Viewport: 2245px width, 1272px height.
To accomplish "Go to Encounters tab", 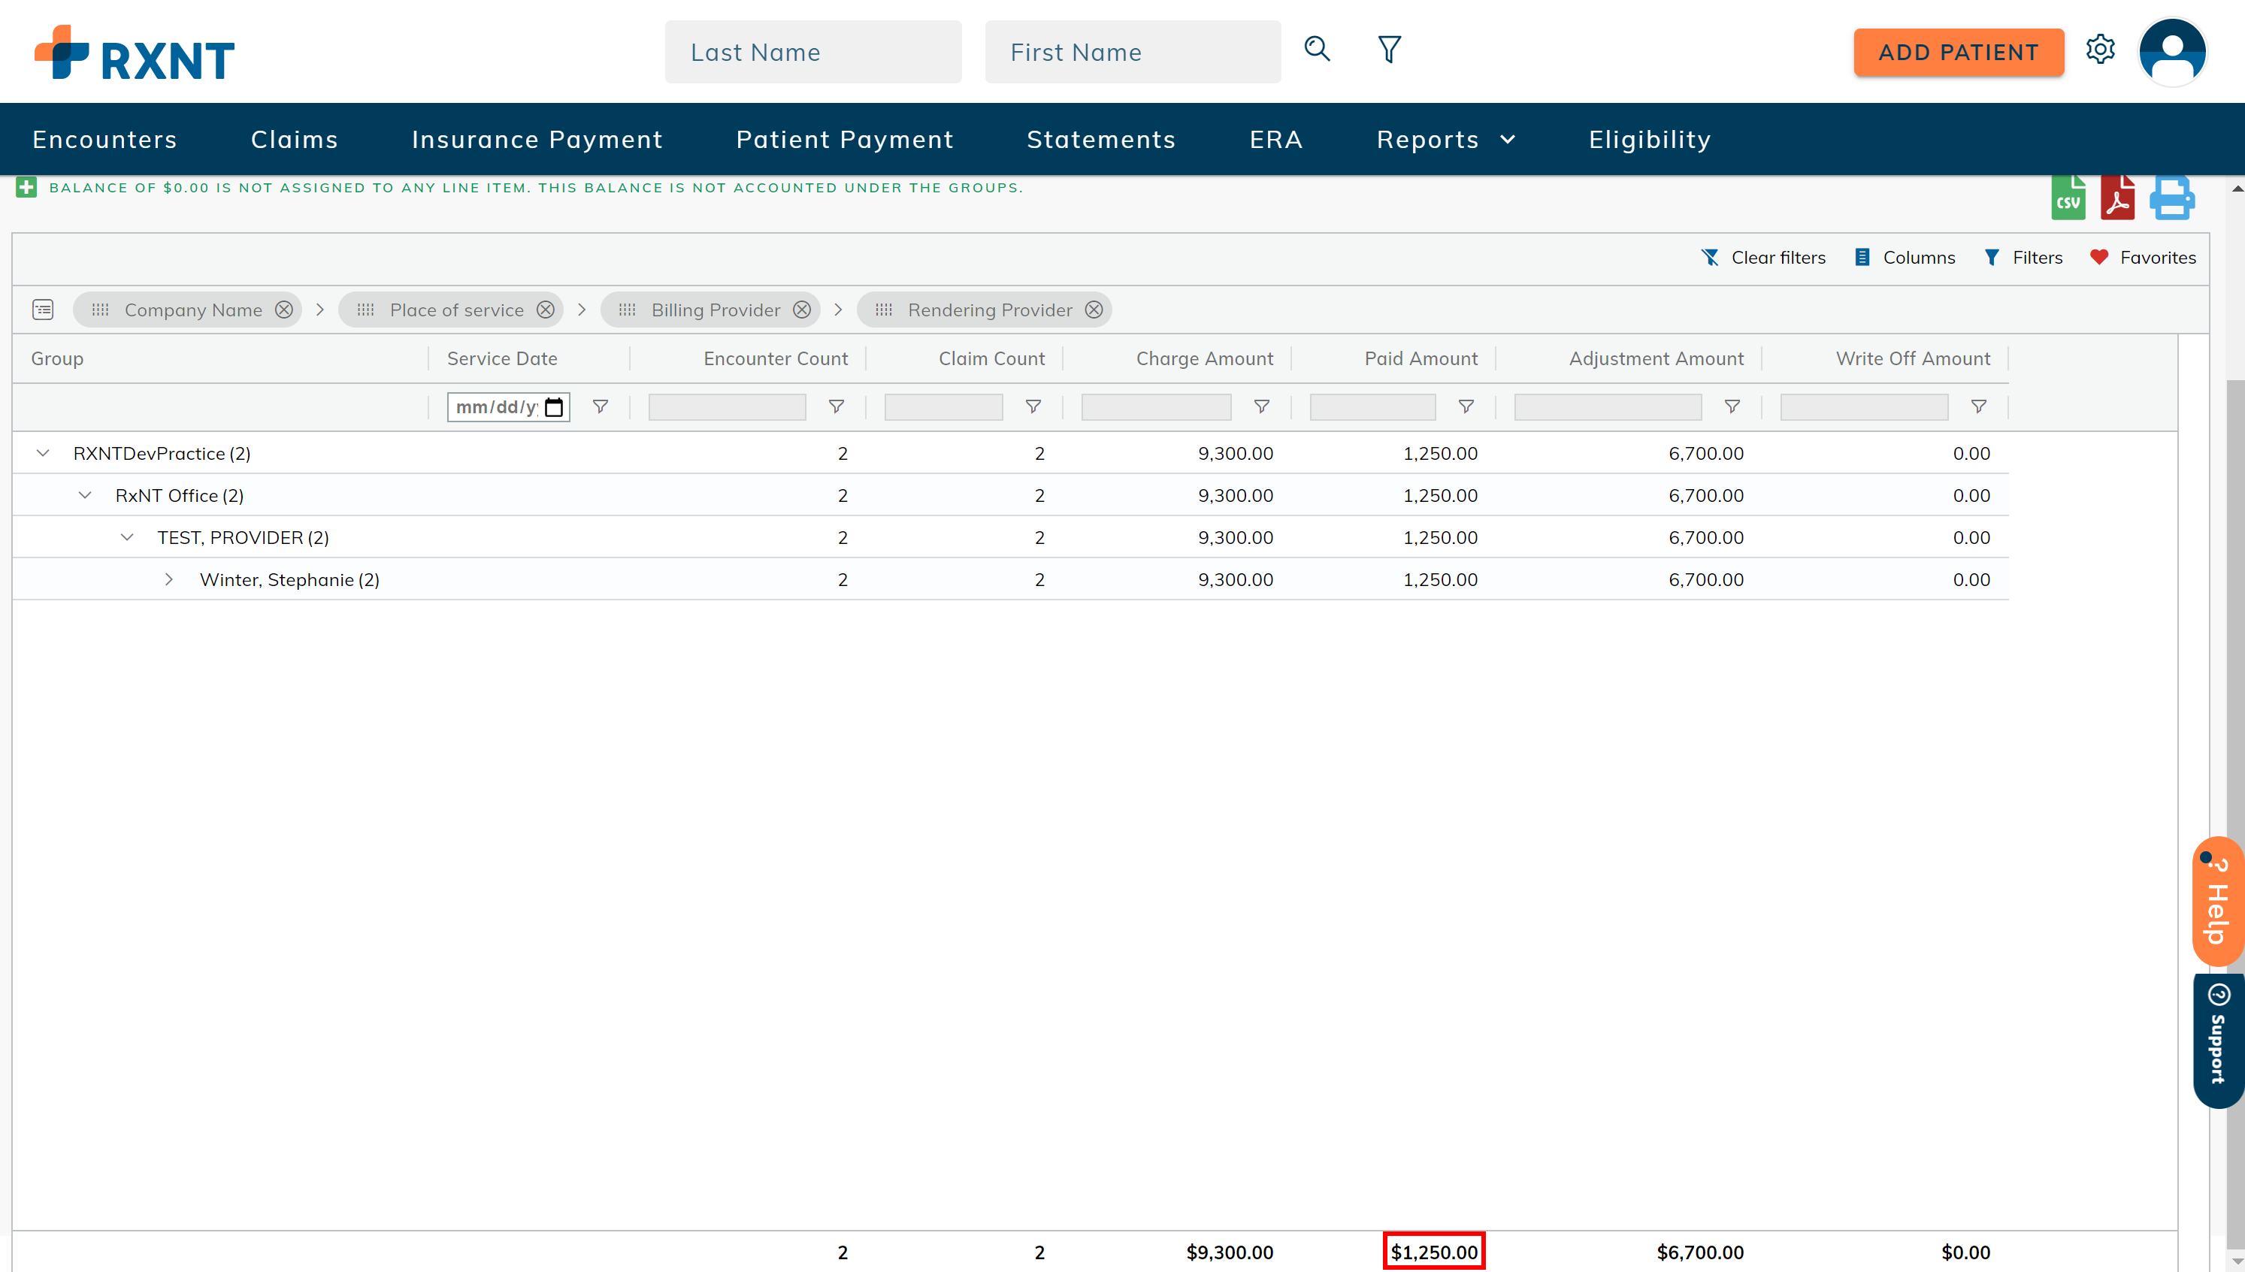I will click(105, 139).
